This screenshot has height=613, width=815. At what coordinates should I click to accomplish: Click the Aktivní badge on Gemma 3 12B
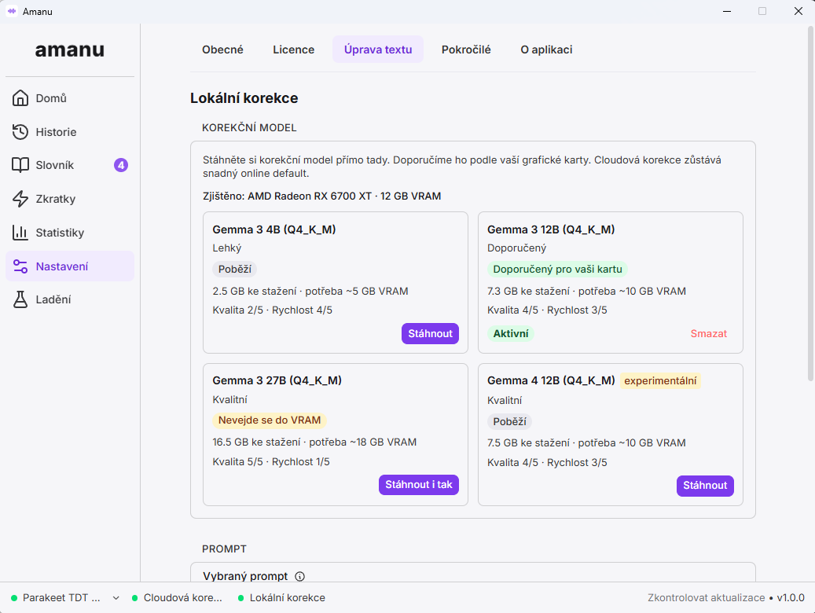510,334
